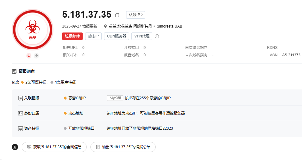Select the red 垃圾邮件 tag
The width and height of the screenshot is (302, 160).
coord(72,36)
